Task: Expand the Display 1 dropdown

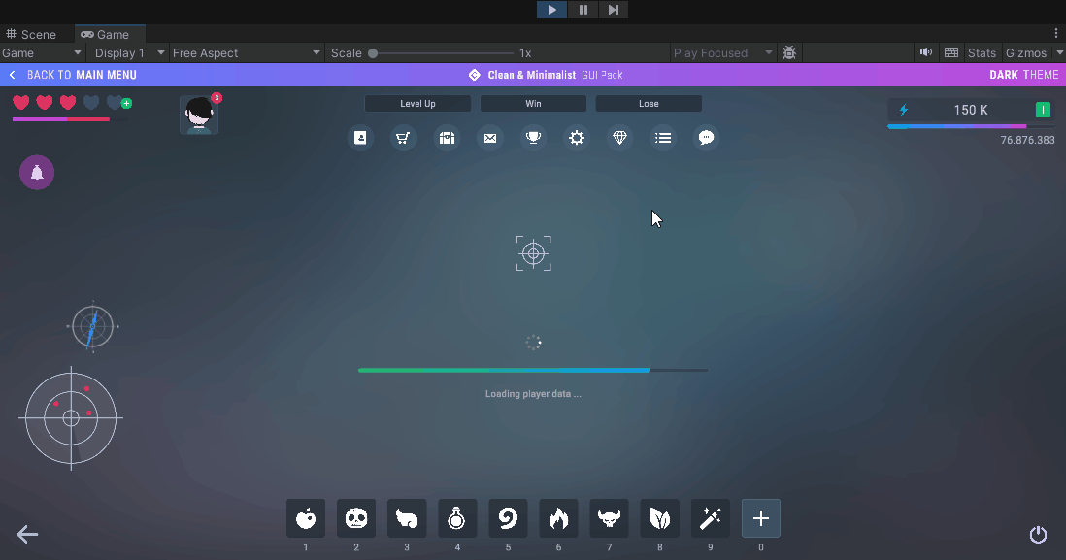Action: (x=129, y=53)
